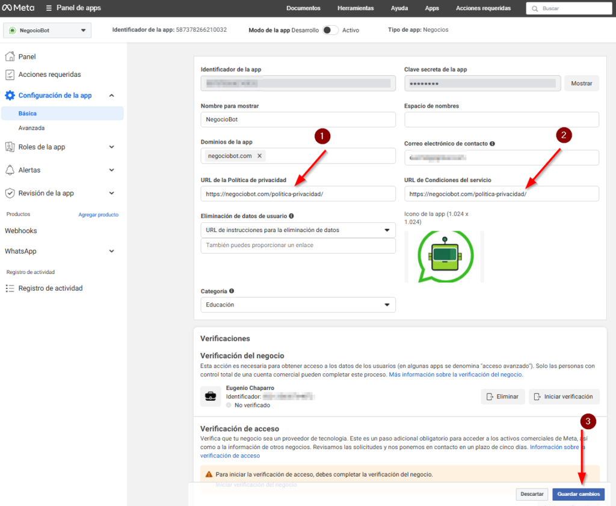Image resolution: width=616 pixels, height=506 pixels.
Task: Click the Dominios de la app field
Action: pos(298,156)
